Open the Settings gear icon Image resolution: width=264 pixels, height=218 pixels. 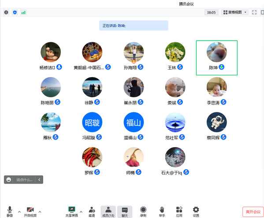click(196, 212)
